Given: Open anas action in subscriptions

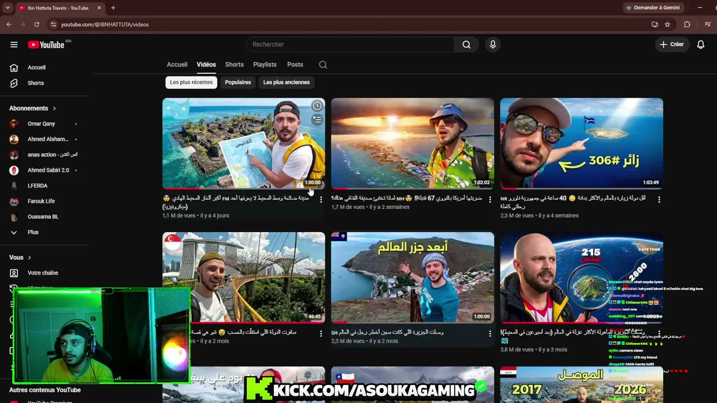Looking at the screenshot, I should click(x=44, y=154).
